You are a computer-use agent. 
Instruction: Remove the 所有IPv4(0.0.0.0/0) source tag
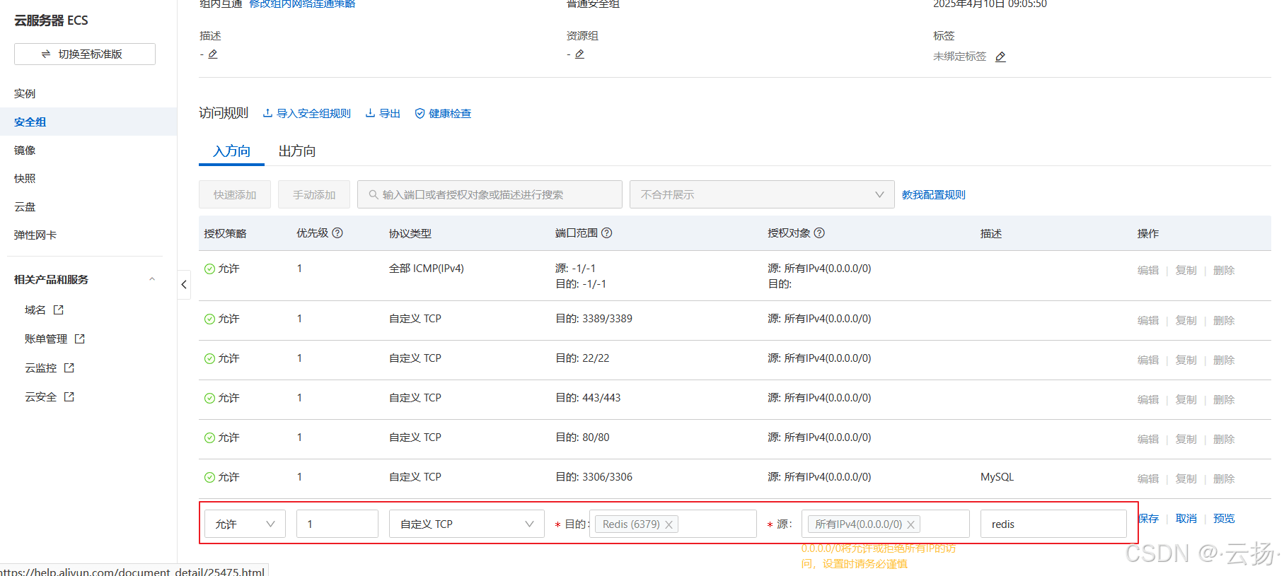911,524
